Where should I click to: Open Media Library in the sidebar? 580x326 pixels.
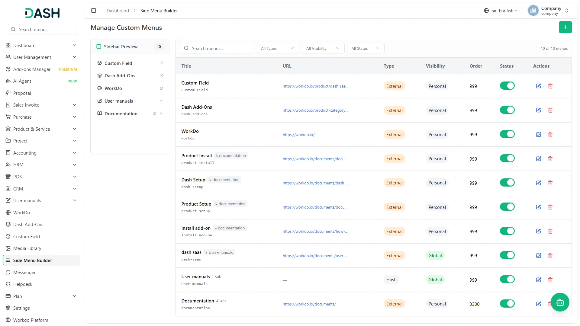coord(41,248)
